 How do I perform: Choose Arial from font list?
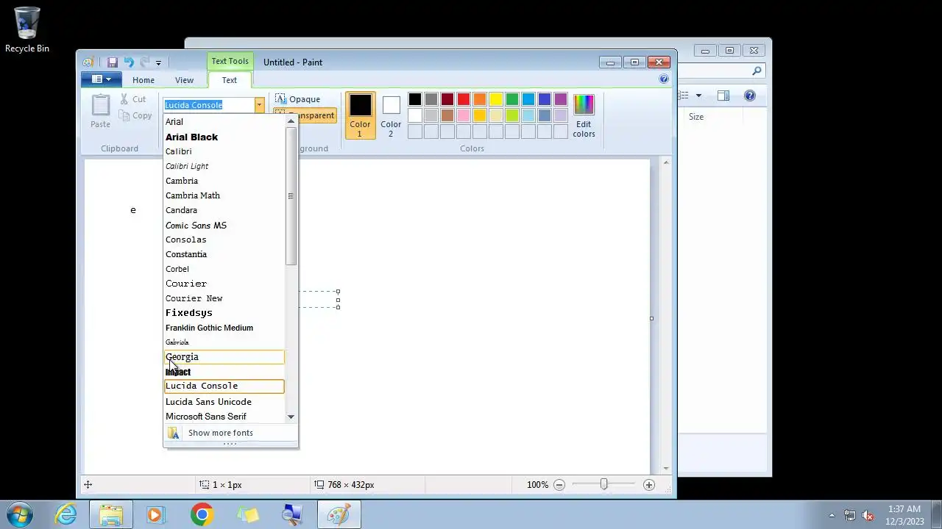[224, 122]
